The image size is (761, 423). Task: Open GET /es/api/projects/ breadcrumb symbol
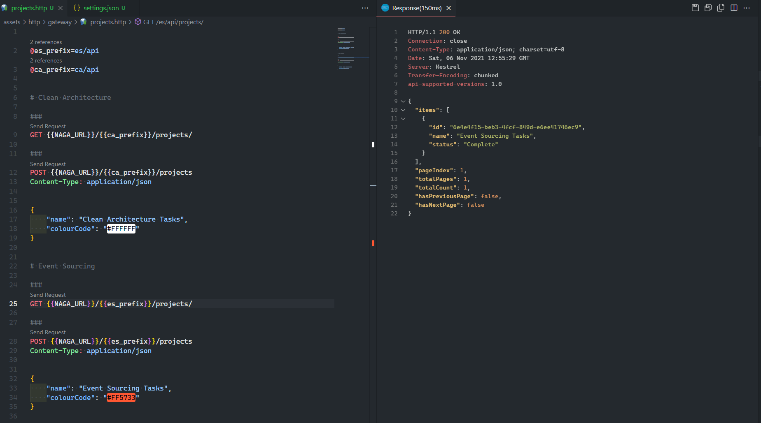click(173, 22)
